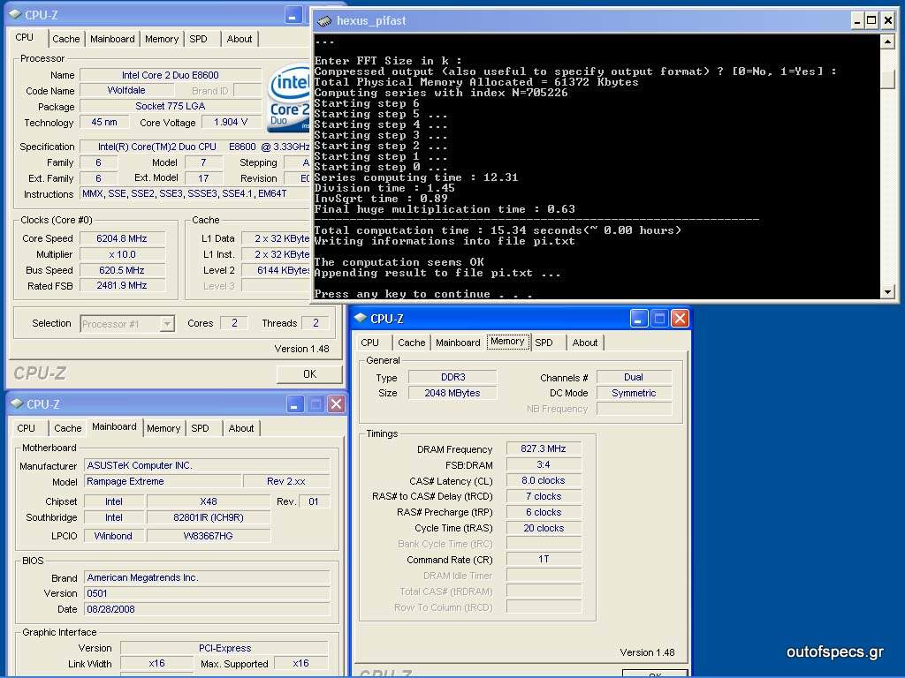Open the Memory tab in the processor window
Image resolution: width=905 pixels, height=678 pixels.
point(162,39)
